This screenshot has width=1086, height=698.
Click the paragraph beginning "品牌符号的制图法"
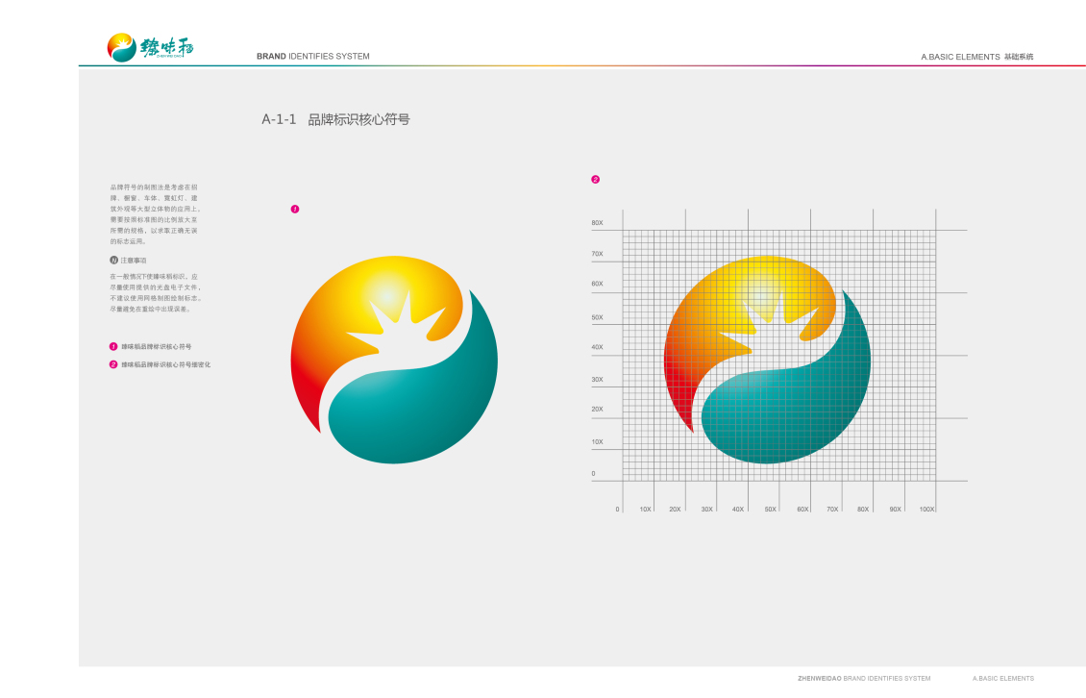[155, 214]
